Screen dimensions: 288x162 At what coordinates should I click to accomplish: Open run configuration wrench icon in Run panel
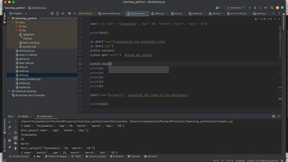click(x=9, y=127)
